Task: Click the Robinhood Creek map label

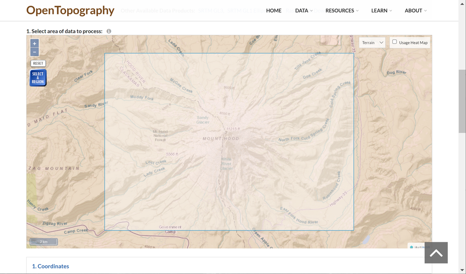Action: [332, 186]
